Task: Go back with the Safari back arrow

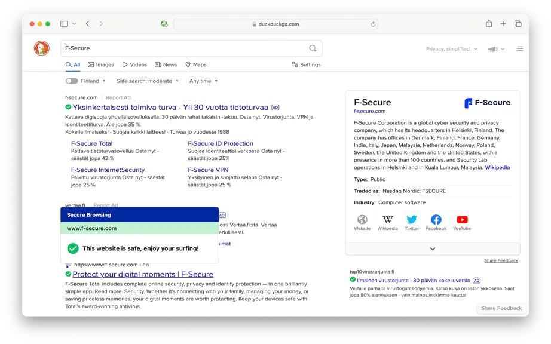Action: [x=87, y=24]
